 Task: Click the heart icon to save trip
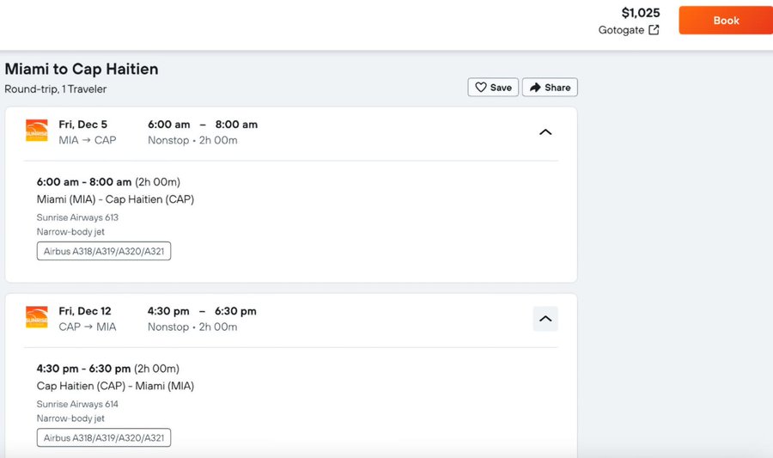(481, 88)
